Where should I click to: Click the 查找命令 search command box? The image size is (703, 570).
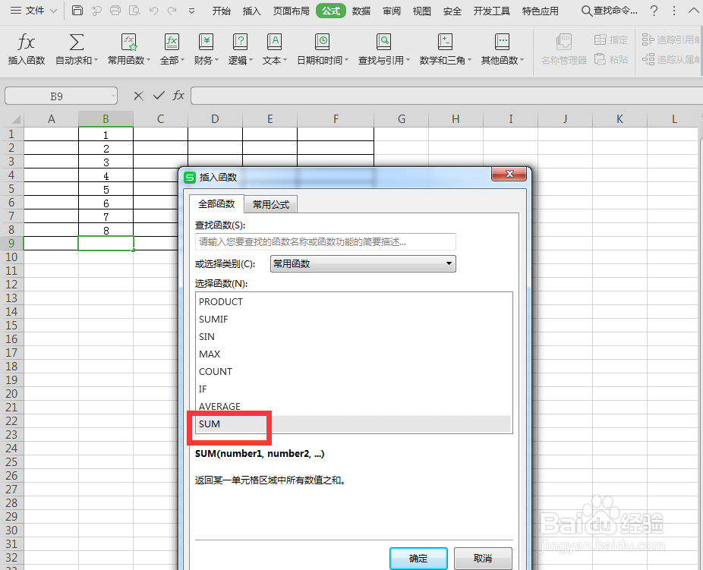coord(610,11)
